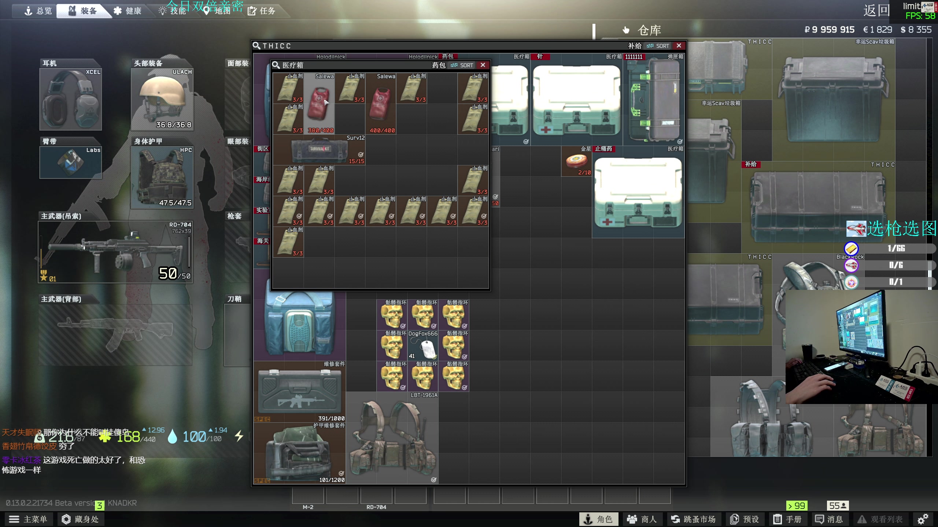Select the RD-704 rifle on sling
Viewport: 938px width, 527px height.
(x=115, y=251)
